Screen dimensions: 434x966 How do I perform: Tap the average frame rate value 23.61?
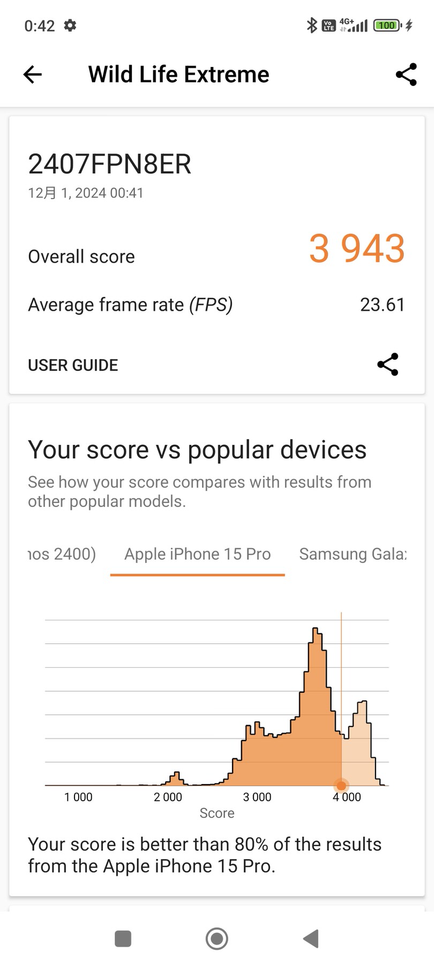coord(382,305)
